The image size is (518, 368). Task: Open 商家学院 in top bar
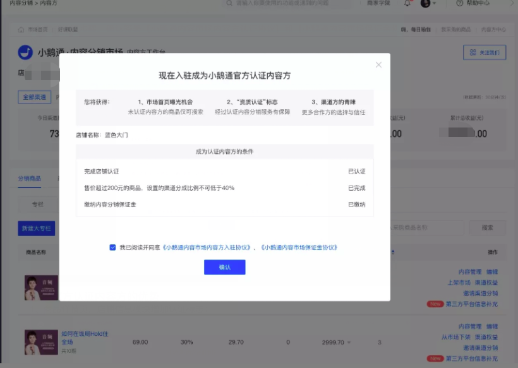(x=378, y=3)
